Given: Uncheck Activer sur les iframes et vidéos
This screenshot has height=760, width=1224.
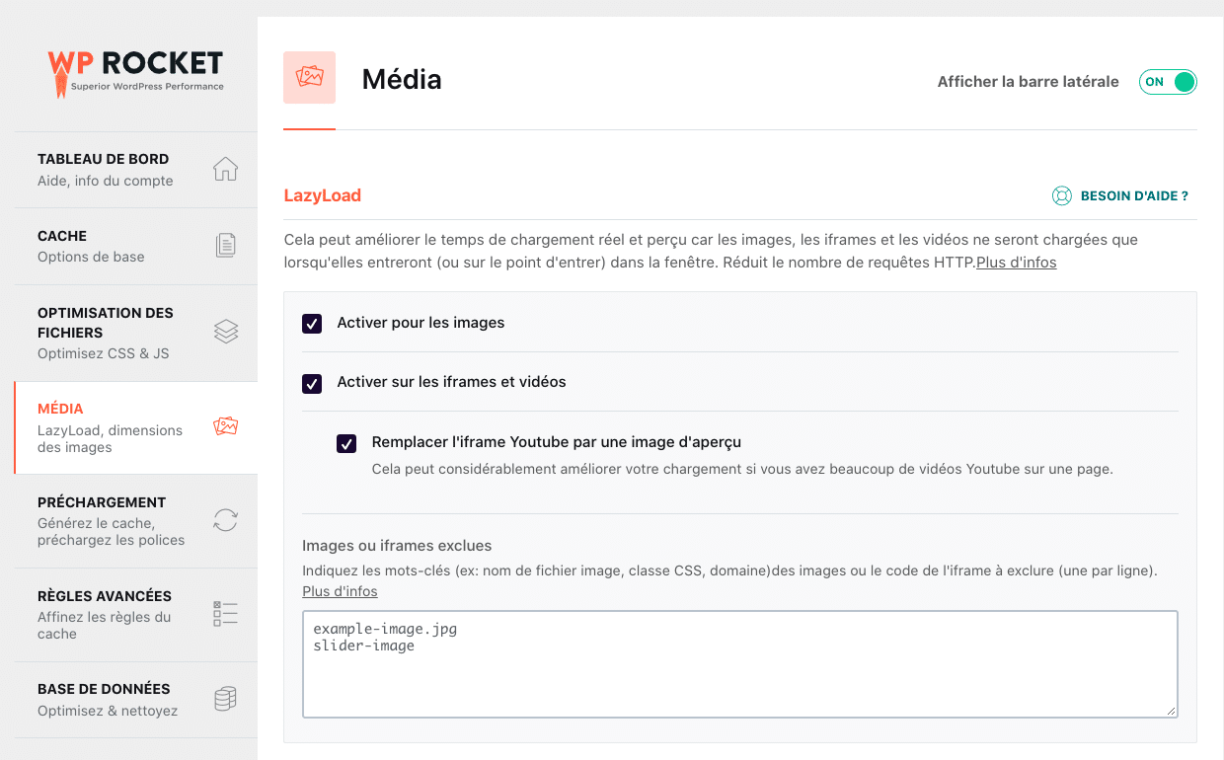Looking at the screenshot, I should pyautogui.click(x=312, y=383).
